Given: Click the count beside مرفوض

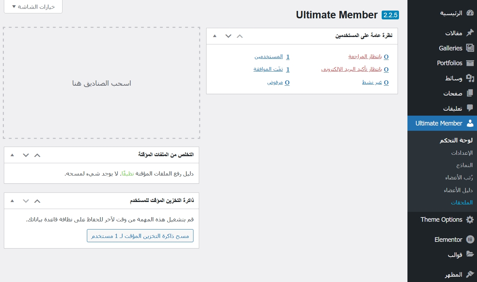Looking at the screenshot, I should click(287, 82).
